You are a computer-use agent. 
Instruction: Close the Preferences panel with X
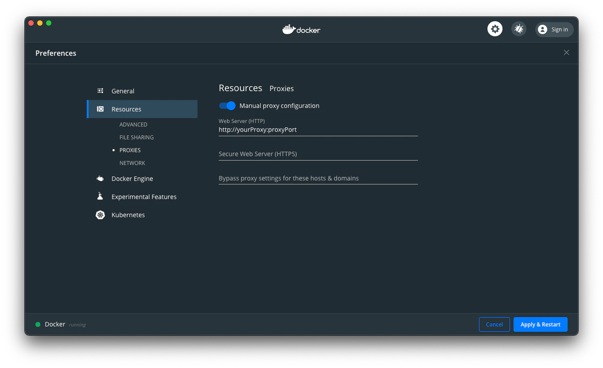566,53
